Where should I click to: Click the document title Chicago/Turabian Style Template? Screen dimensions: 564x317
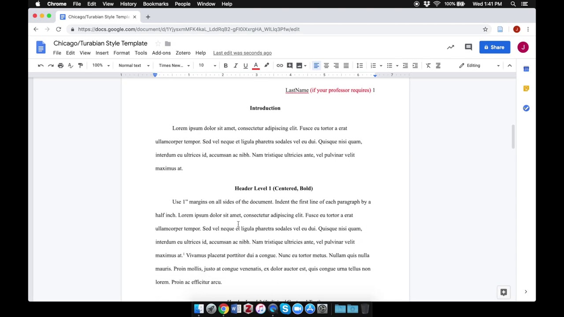(100, 43)
